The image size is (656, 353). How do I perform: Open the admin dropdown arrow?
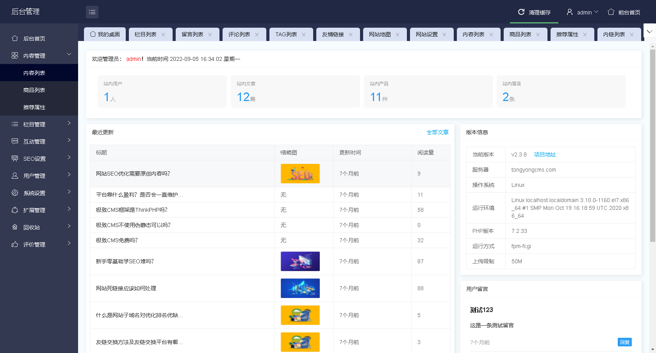point(596,12)
